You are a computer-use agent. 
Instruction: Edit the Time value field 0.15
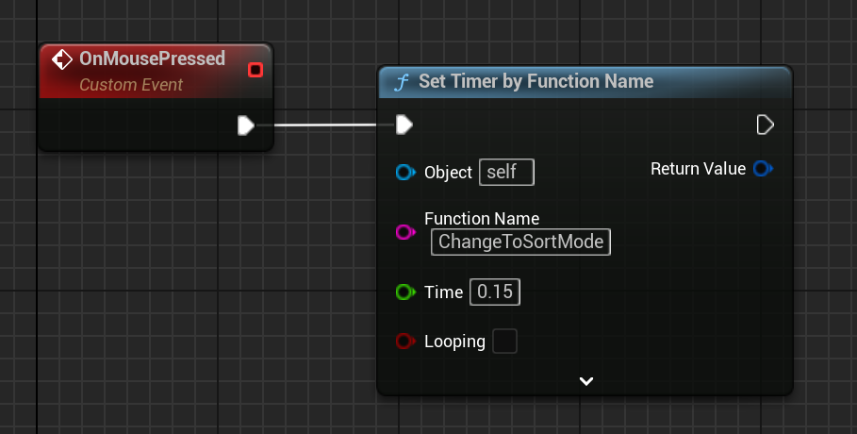495,292
